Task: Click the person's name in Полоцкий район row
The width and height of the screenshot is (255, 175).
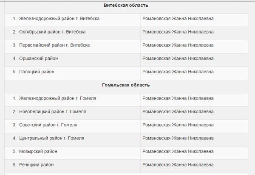Action: 178,72
